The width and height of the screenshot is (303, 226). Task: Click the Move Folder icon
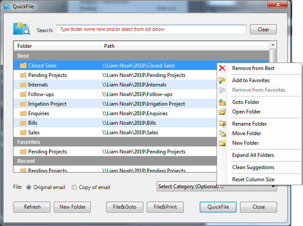coord(222,133)
